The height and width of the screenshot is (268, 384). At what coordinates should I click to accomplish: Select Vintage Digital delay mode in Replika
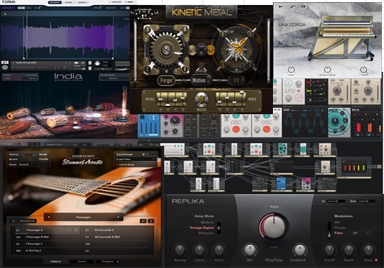202,228
